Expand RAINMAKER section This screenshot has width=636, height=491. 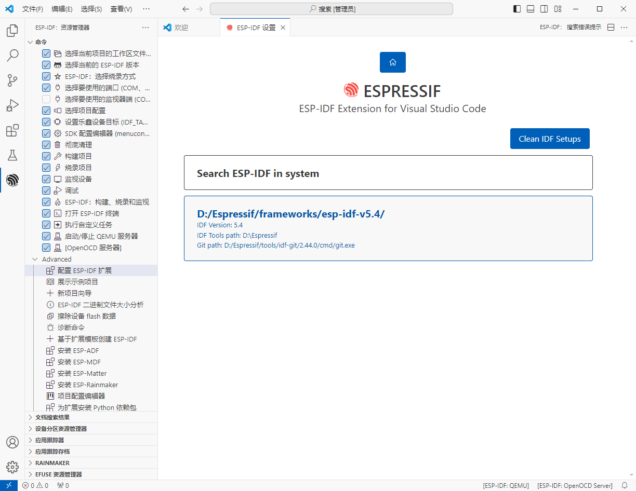pyautogui.click(x=91, y=463)
